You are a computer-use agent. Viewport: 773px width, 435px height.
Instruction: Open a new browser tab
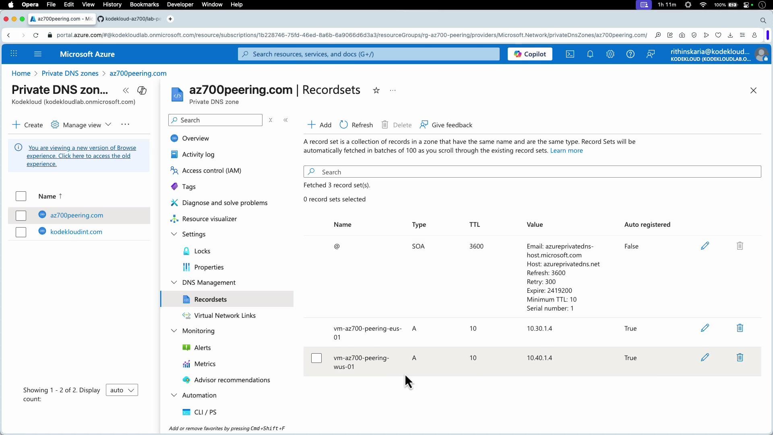[170, 19]
